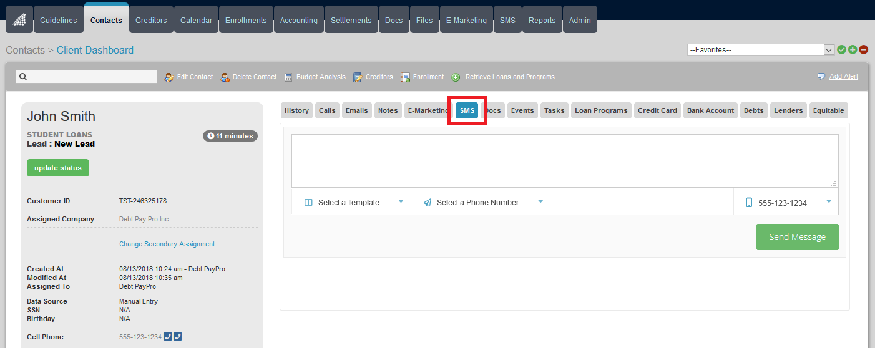Screen dimensions: 875x348
Task: Click the search magnifier icon
Action: click(x=22, y=77)
